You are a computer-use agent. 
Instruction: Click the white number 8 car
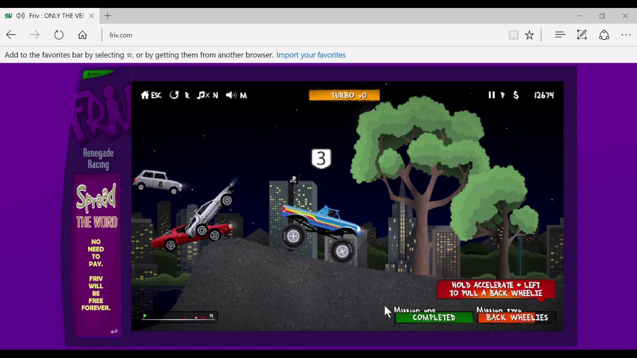pos(158,181)
